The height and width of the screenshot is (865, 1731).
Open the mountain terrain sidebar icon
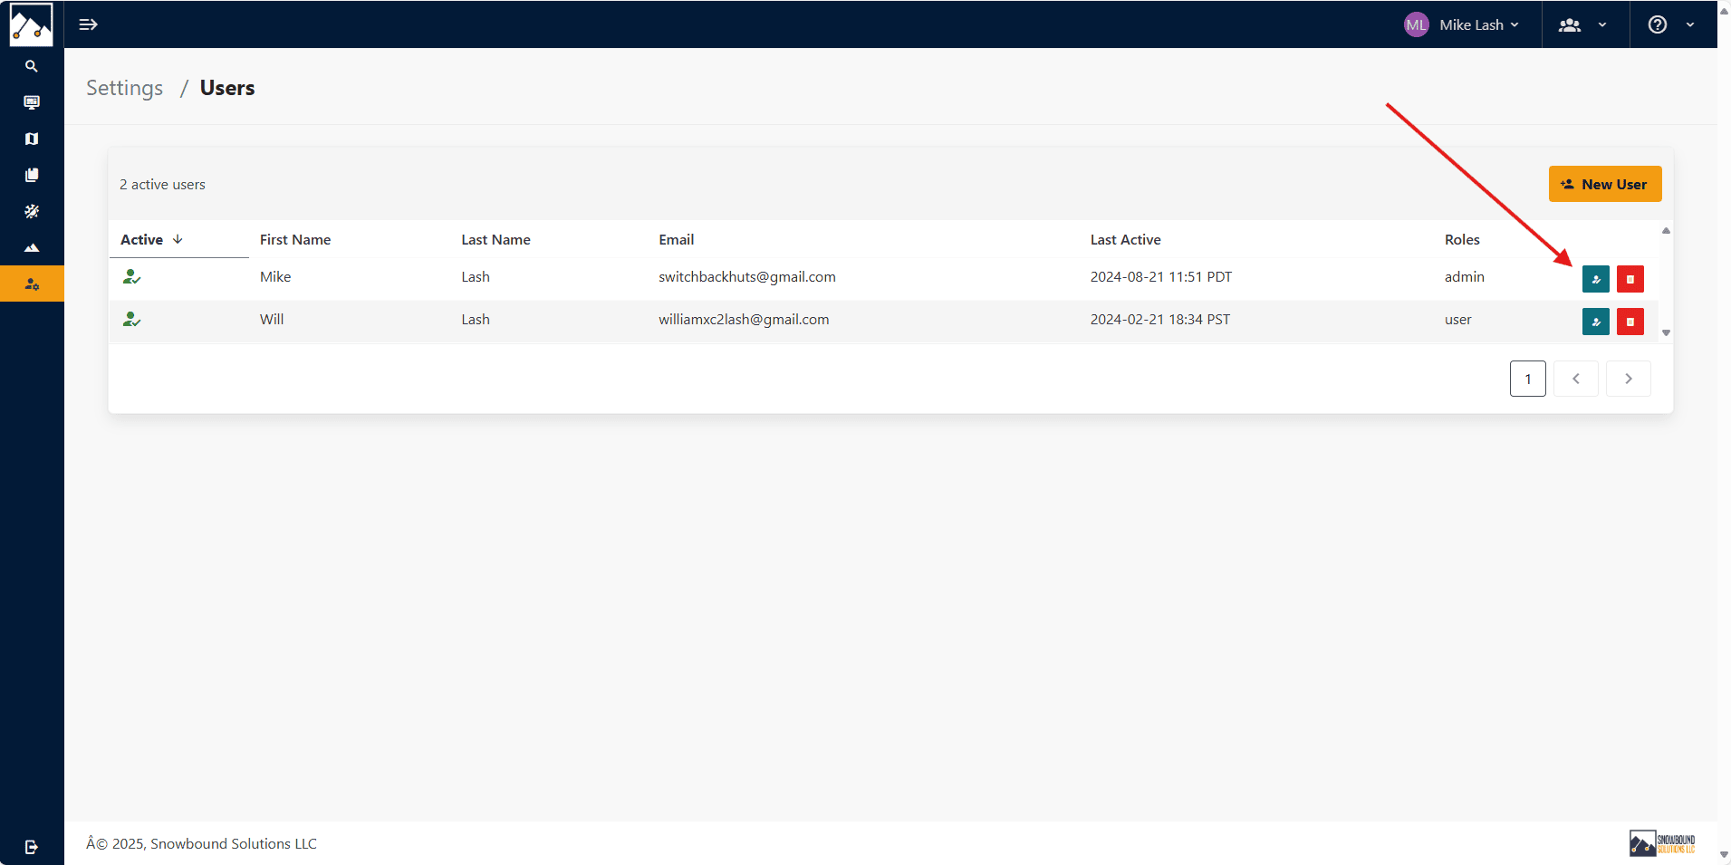(32, 247)
